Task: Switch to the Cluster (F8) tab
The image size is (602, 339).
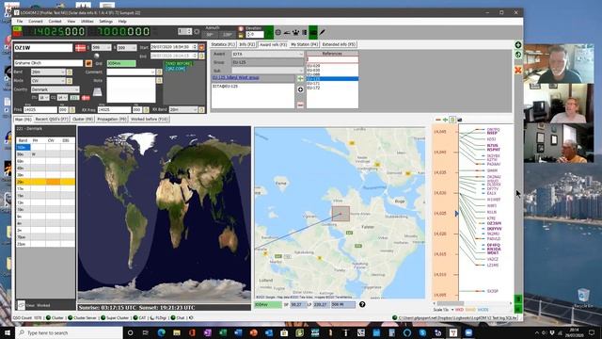Action: [83, 120]
